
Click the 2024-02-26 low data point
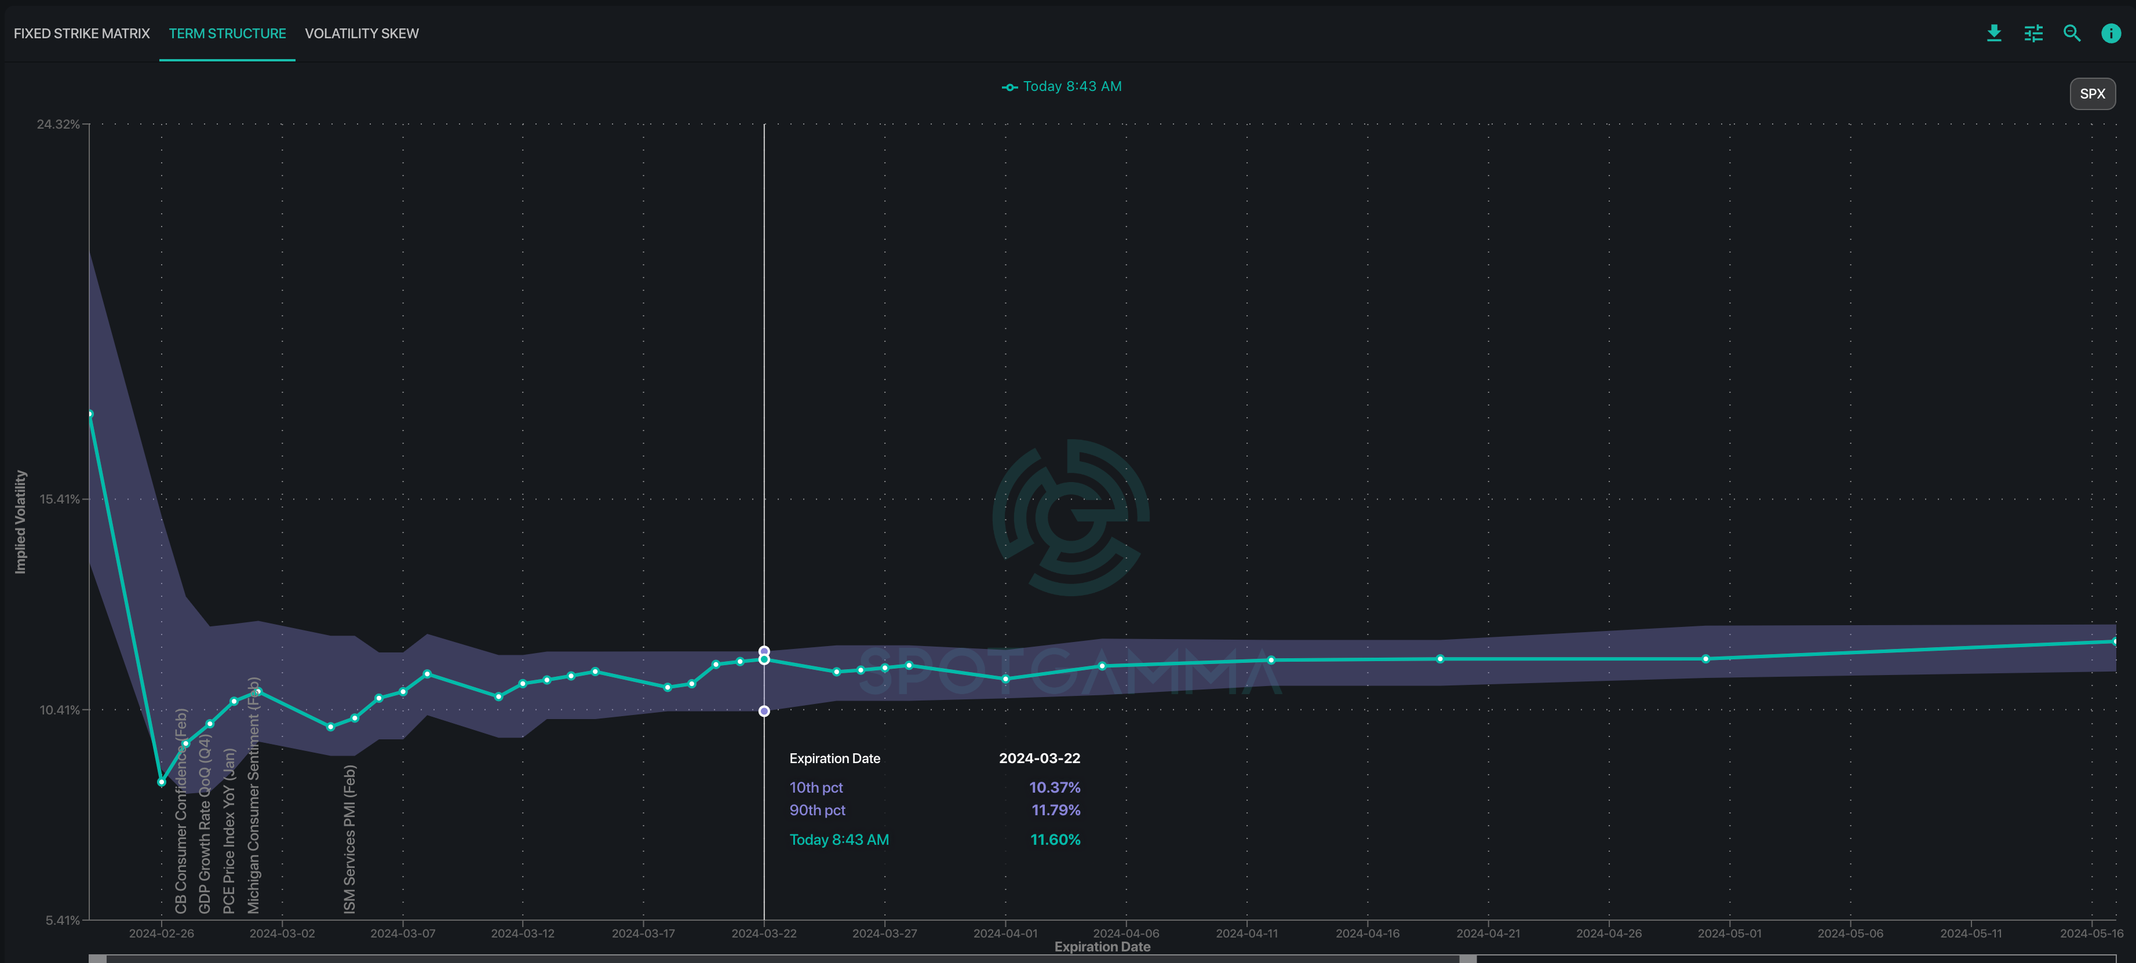pyautogui.click(x=162, y=782)
